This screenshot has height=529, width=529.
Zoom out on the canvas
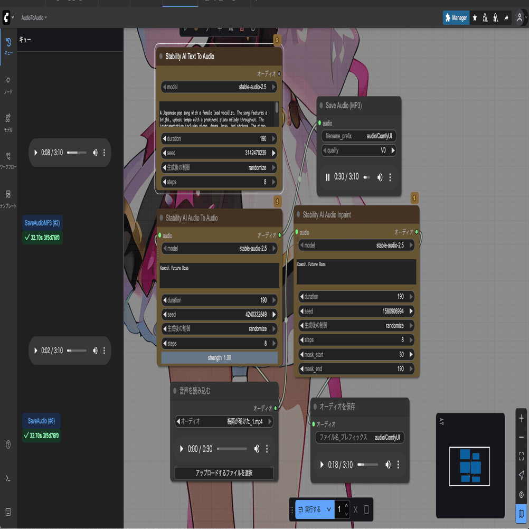(521, 437)
